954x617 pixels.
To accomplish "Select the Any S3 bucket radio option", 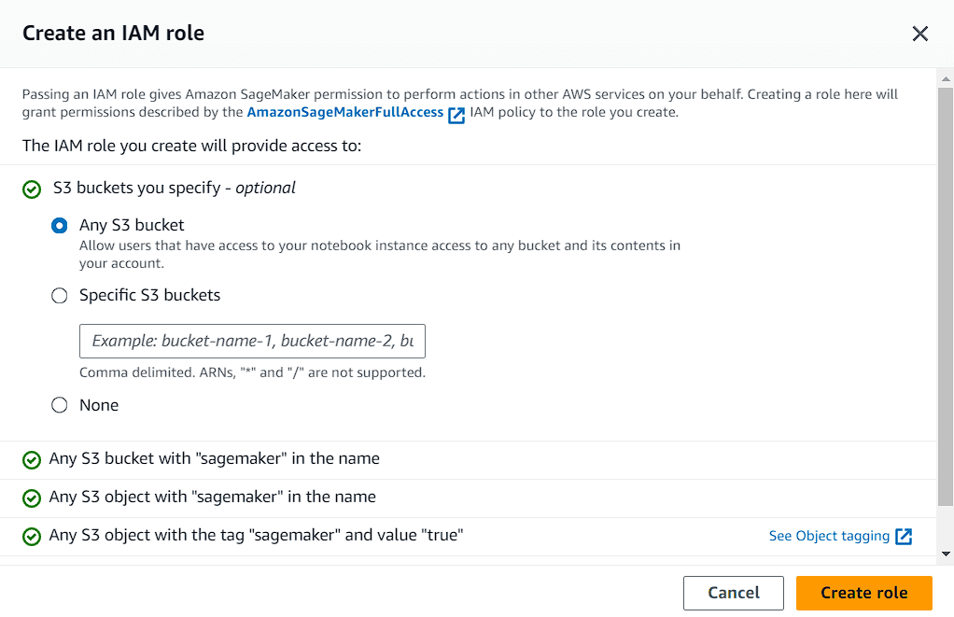I will [60, 226].
